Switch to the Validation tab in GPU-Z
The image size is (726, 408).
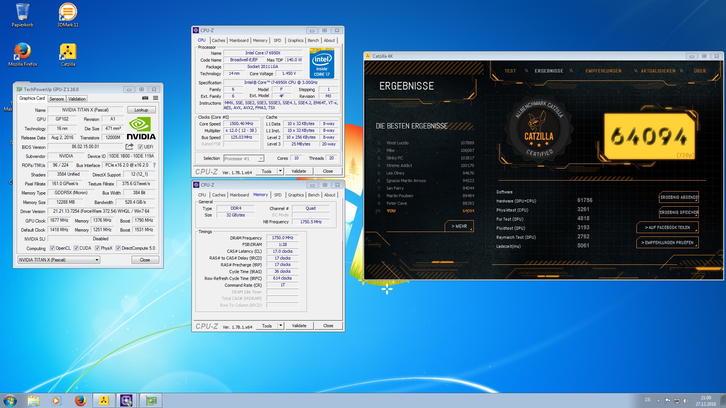[x=77, y=99]
